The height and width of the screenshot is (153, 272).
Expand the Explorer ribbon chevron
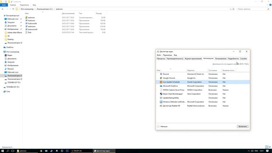point(267,5)
